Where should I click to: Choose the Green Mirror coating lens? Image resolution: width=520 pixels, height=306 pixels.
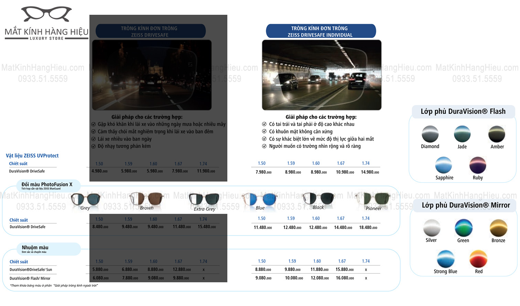click(x=464, y=228)
